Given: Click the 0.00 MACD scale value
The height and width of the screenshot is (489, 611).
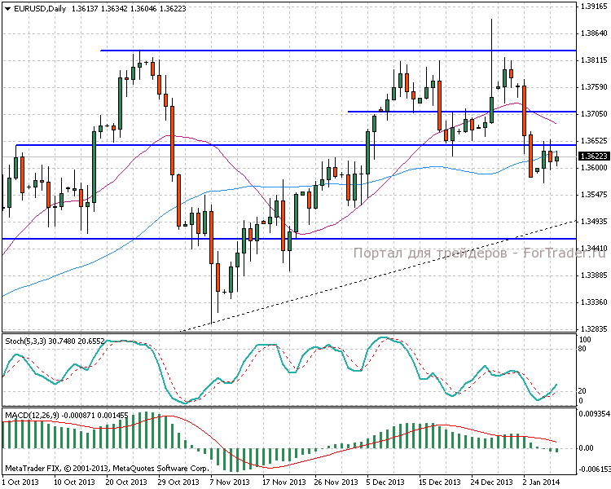Looking at the screenshot, I should coord(586,448).
